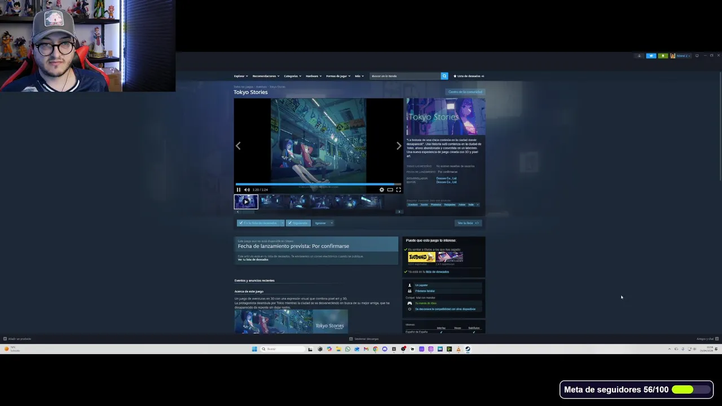722x406 pixels.
Task: Expand wishlist button dropdown arrow
Action: 281,223
